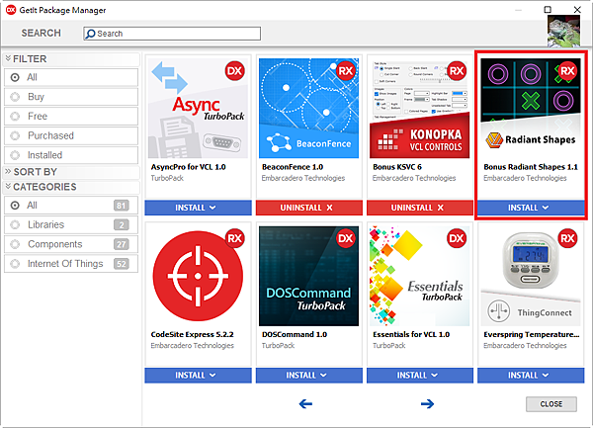The width and height of the screenshot is (593, 428).
Task: Click the 27 count badge beside Components
Action: 121,244
